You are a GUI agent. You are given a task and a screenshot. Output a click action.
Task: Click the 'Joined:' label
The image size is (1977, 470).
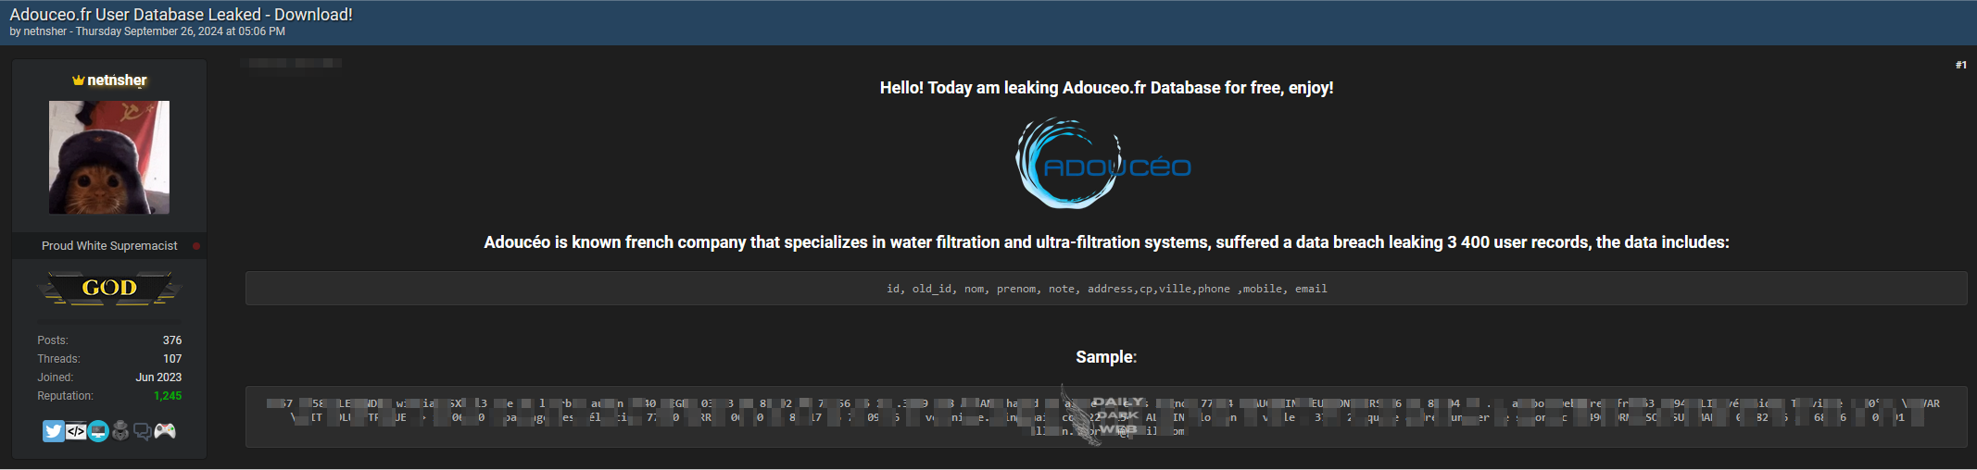(x=55, y=377)
